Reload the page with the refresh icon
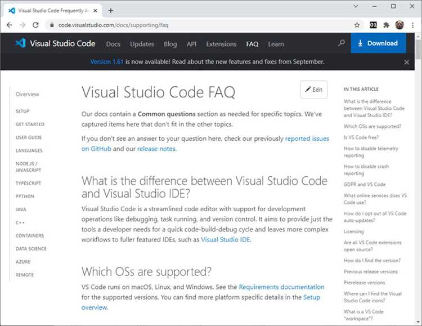 pos(35,25)
